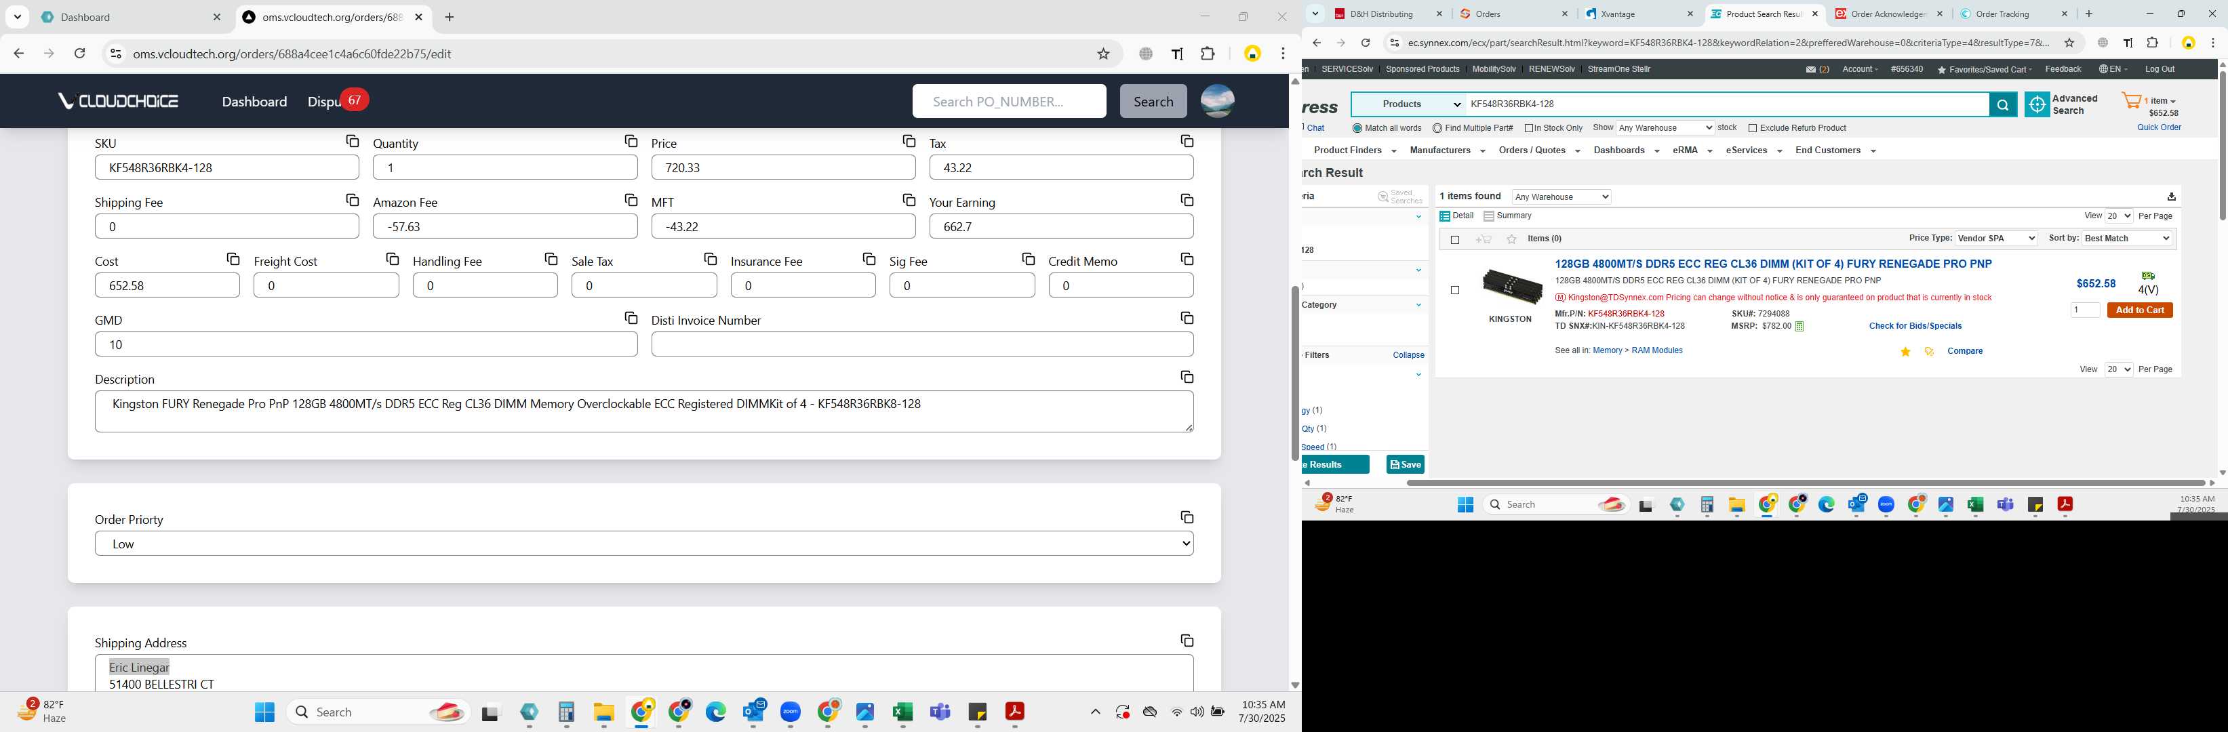The width and height of the screenshot is (2228, 732).
Task: Expand the Category filter section
Action: click(x=1418, y=305)
